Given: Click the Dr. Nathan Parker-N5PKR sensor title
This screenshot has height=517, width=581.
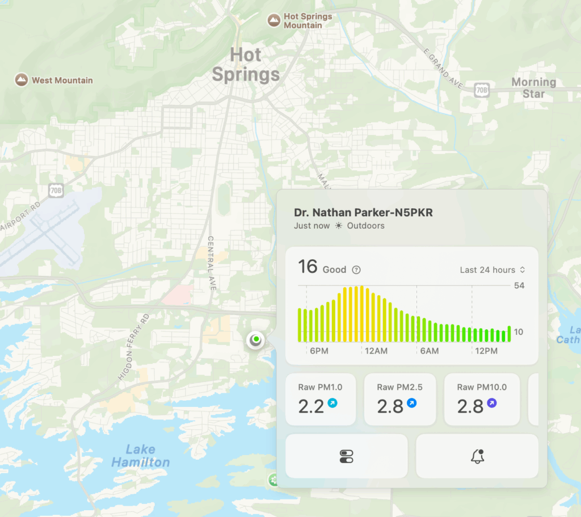Looking at the screenshot, I should [363, 213].
